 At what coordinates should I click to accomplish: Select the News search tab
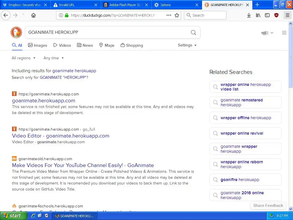85,45
